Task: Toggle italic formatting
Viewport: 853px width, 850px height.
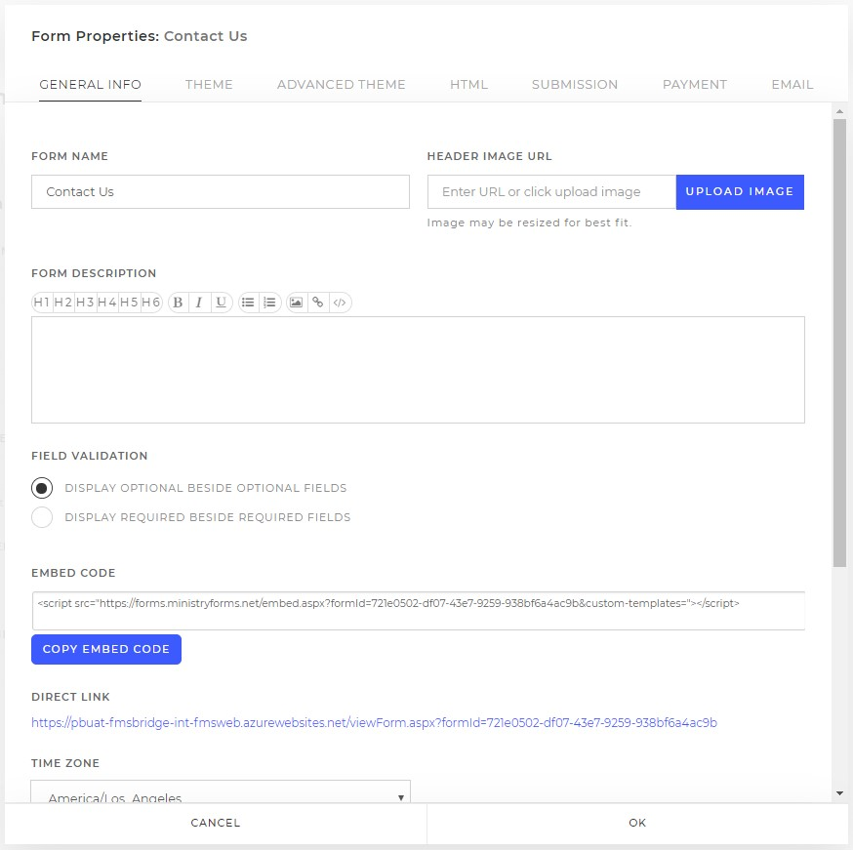Action: pyautogui.click(x=199, y=303)
